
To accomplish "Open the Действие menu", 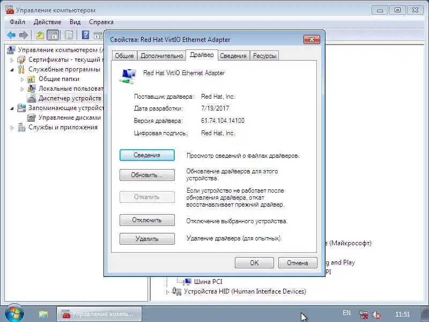I will coord(47,22).
